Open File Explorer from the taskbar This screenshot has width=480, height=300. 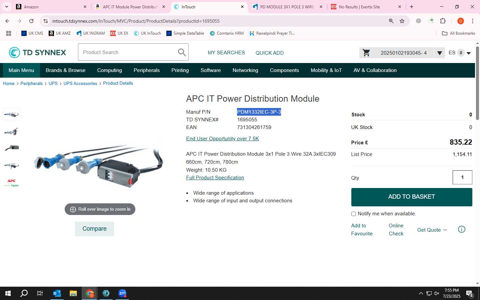(x=73, y=293)
